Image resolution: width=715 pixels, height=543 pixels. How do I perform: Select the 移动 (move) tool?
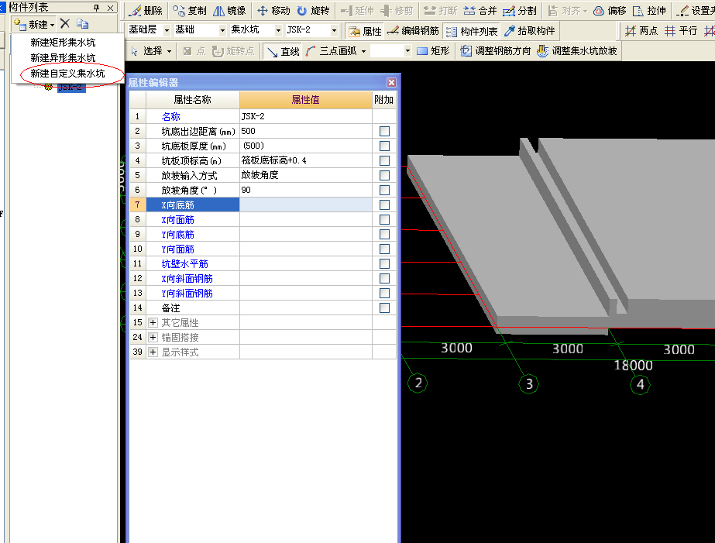point(273,11)
